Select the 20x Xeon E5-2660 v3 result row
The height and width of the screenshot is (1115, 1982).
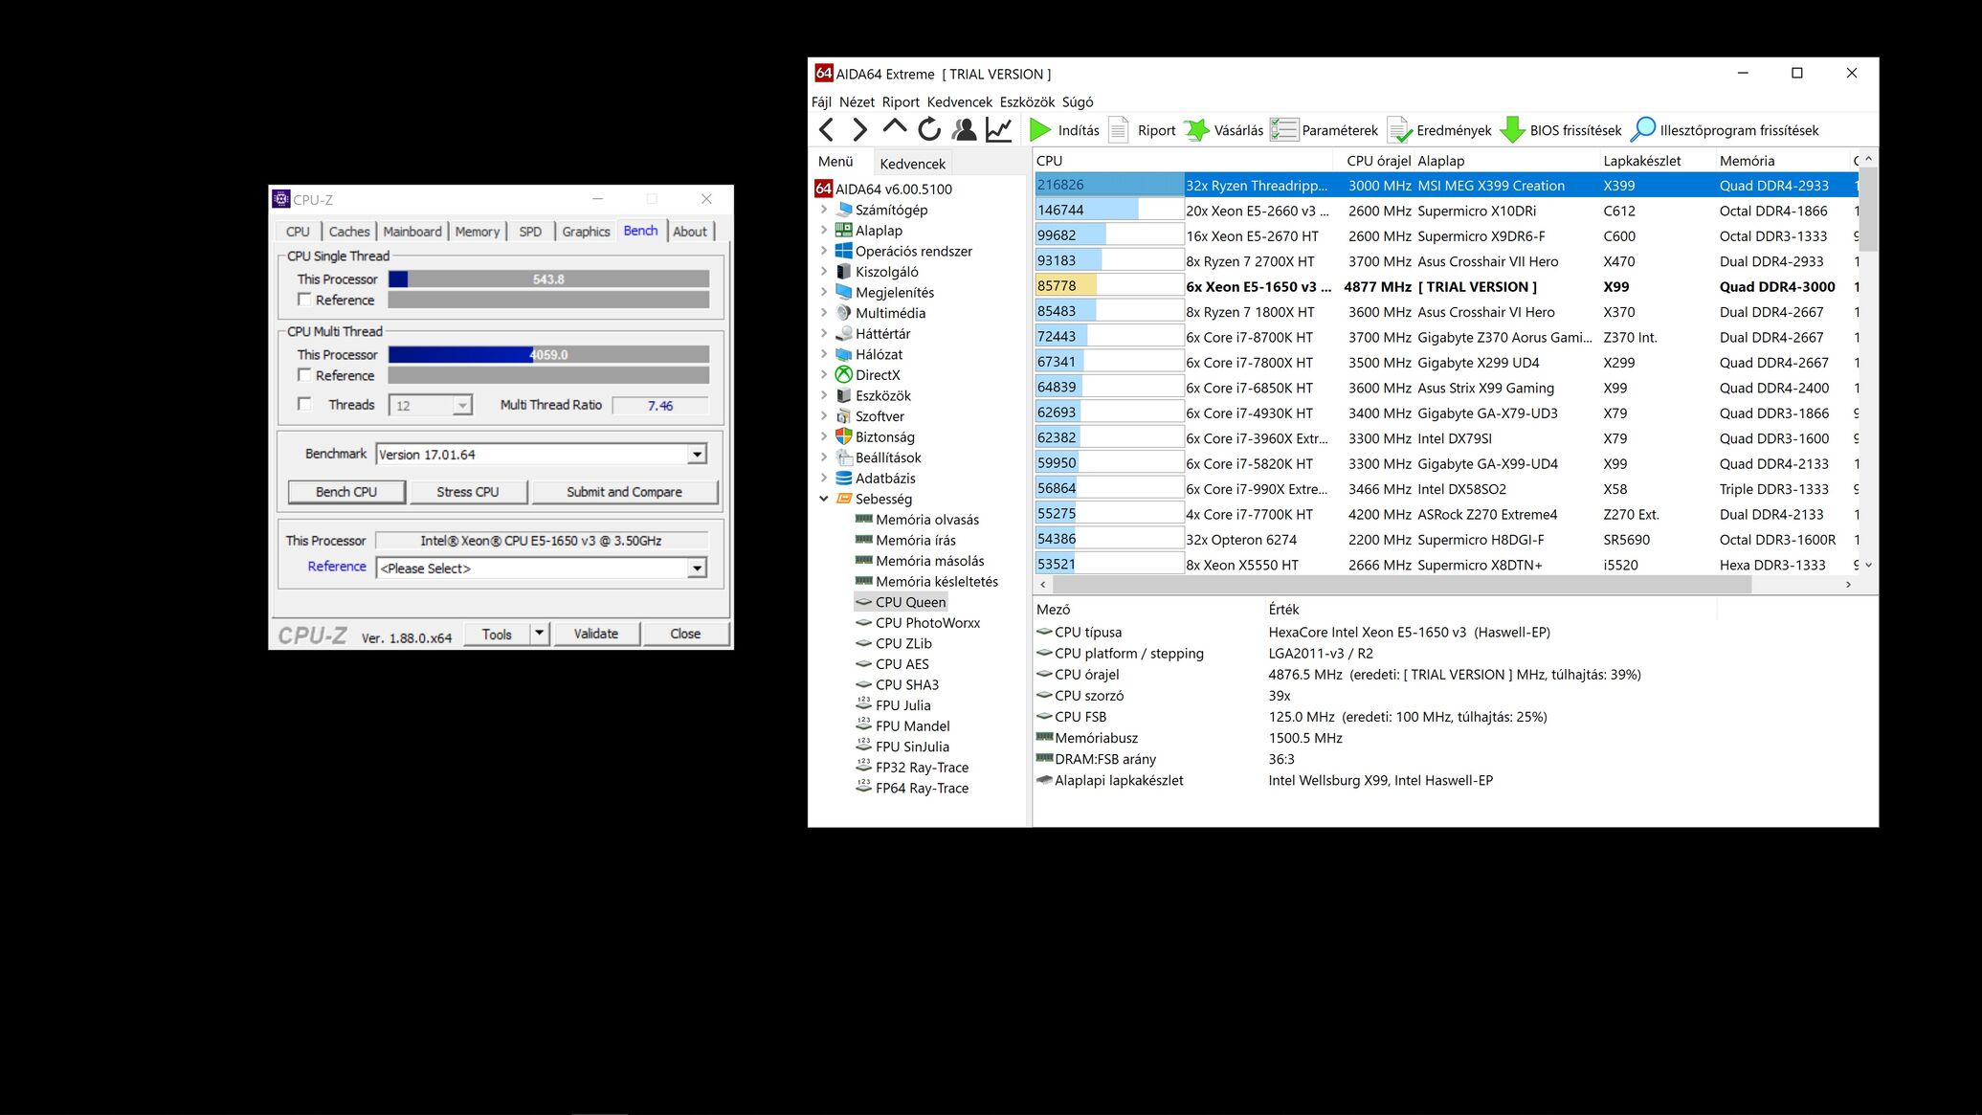point(1446,211)
